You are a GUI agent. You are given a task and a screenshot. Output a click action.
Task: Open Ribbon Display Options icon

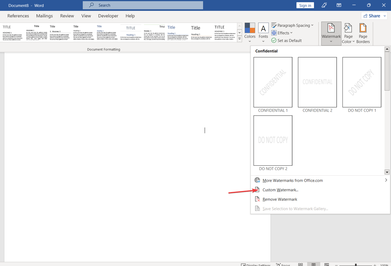point(339,5)
